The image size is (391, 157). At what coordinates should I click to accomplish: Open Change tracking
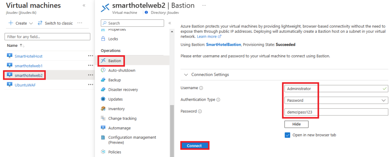(122, 119)
